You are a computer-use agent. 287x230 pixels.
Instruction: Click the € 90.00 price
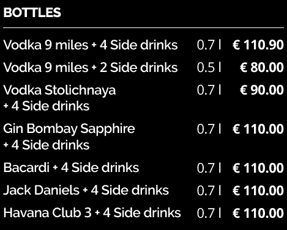262,90
